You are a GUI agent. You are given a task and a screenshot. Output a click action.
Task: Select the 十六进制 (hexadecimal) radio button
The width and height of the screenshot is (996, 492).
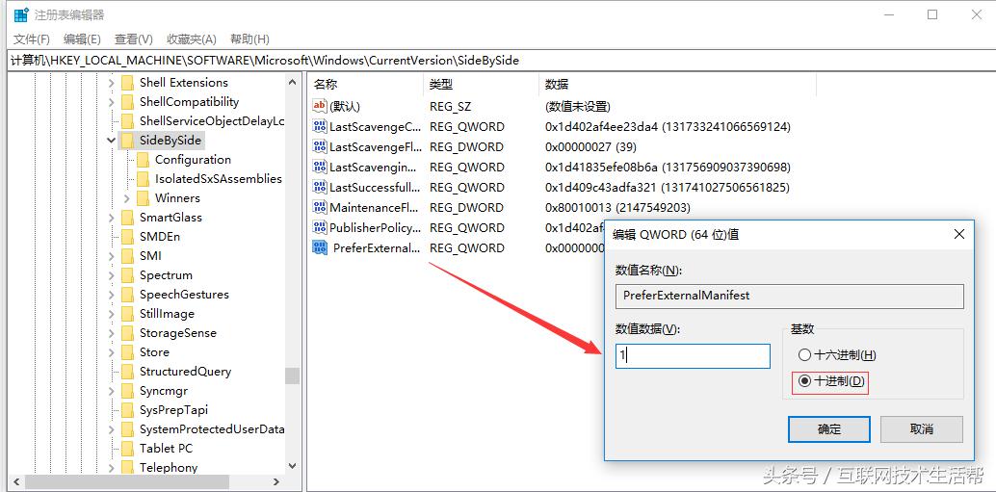[x=804, y=355]
